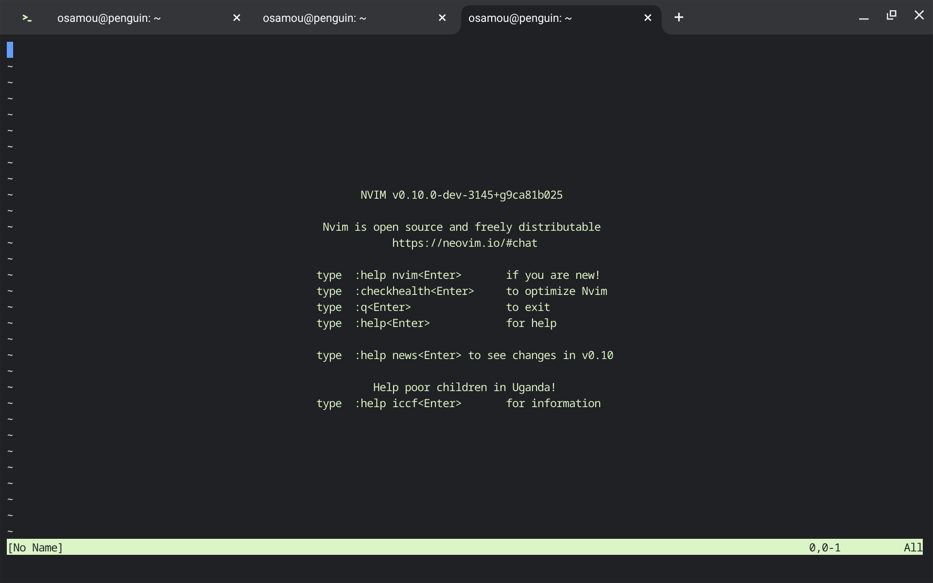Click the close icon on second terminal tab
Screen dimensions: 933x583
[x=442, y=17]
